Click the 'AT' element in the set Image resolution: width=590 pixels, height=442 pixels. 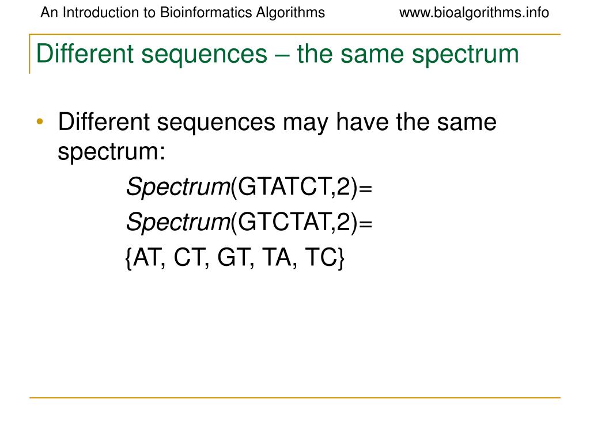pyautogui.click(x=146, y=257)
